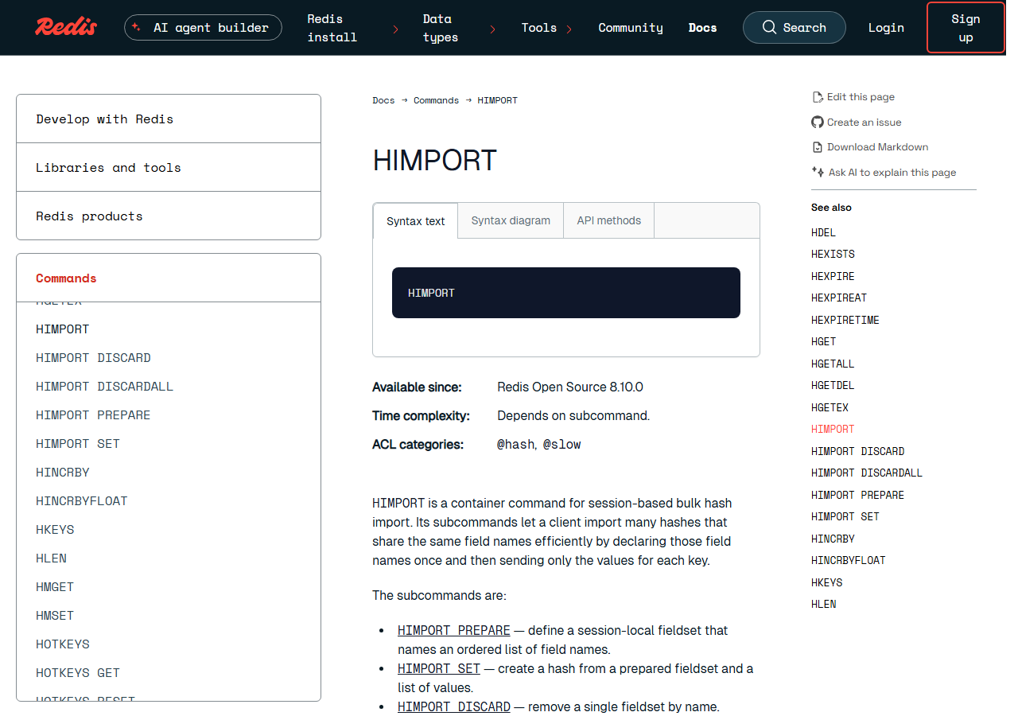Click the GitHub icon beside Create an issue
The image size is (1018, 716).
tap(818, 123)
